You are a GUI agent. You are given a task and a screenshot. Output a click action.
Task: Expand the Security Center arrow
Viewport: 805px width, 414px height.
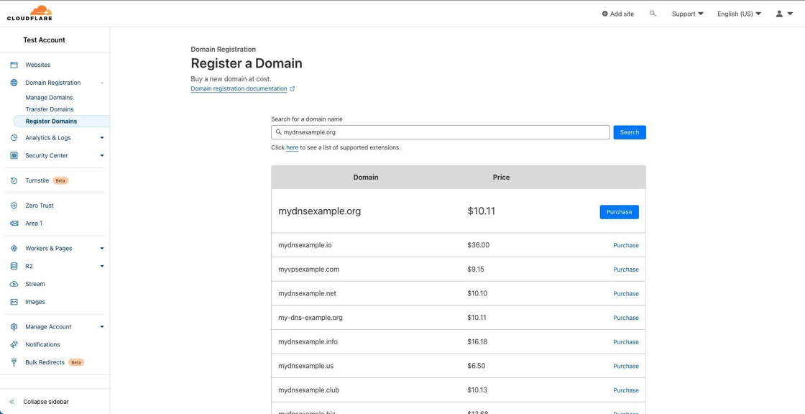(102, 156)
